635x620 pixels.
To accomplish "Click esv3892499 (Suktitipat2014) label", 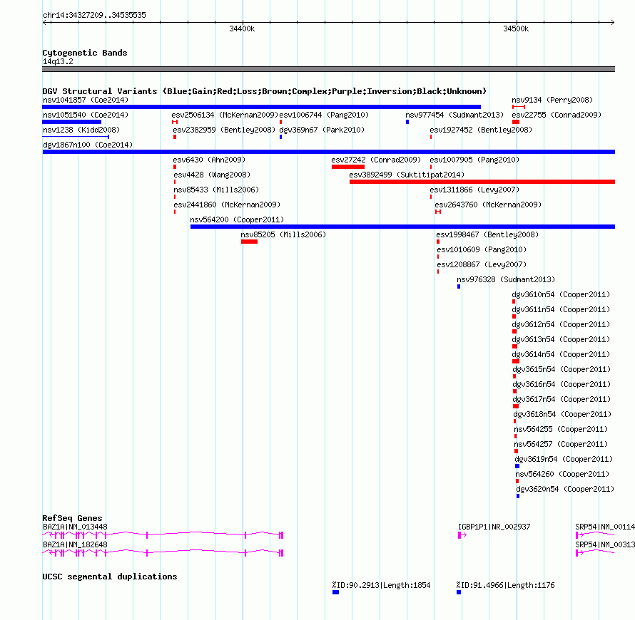I will pyautogui.click(x=407, y=175).
